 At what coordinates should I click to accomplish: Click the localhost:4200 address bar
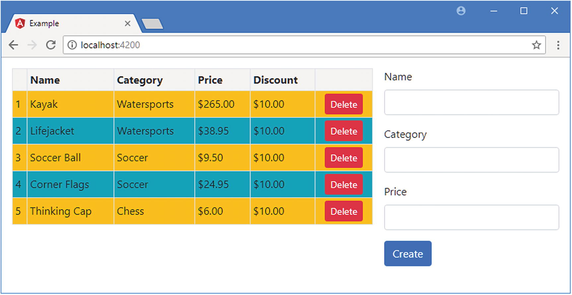(298, 45)
